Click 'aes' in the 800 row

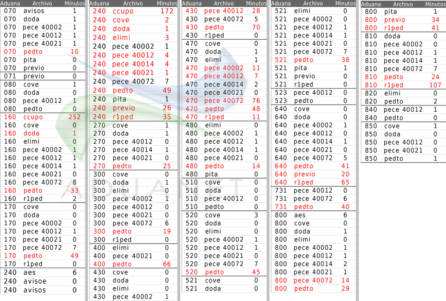coord(300,215)
